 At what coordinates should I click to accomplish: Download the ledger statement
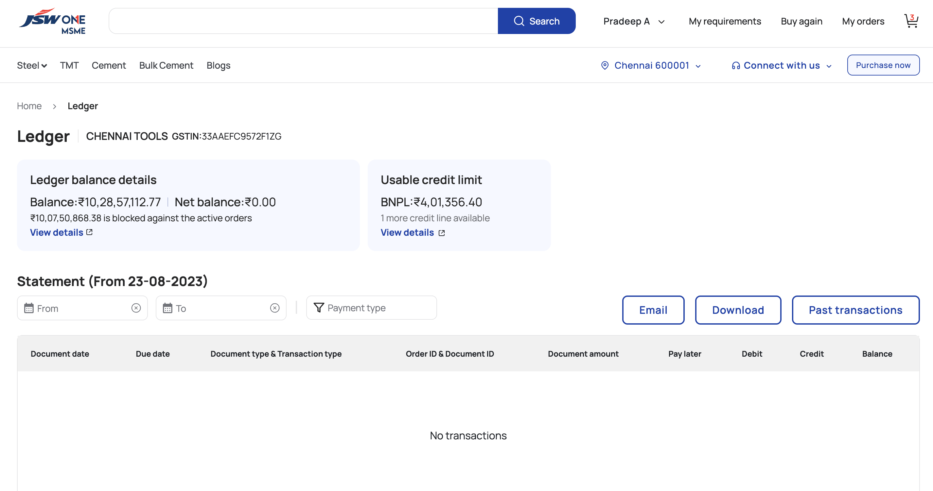tap(738, 310)
